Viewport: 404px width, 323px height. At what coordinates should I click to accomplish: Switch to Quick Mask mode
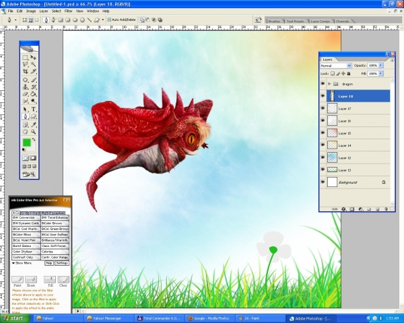point(33,158)
